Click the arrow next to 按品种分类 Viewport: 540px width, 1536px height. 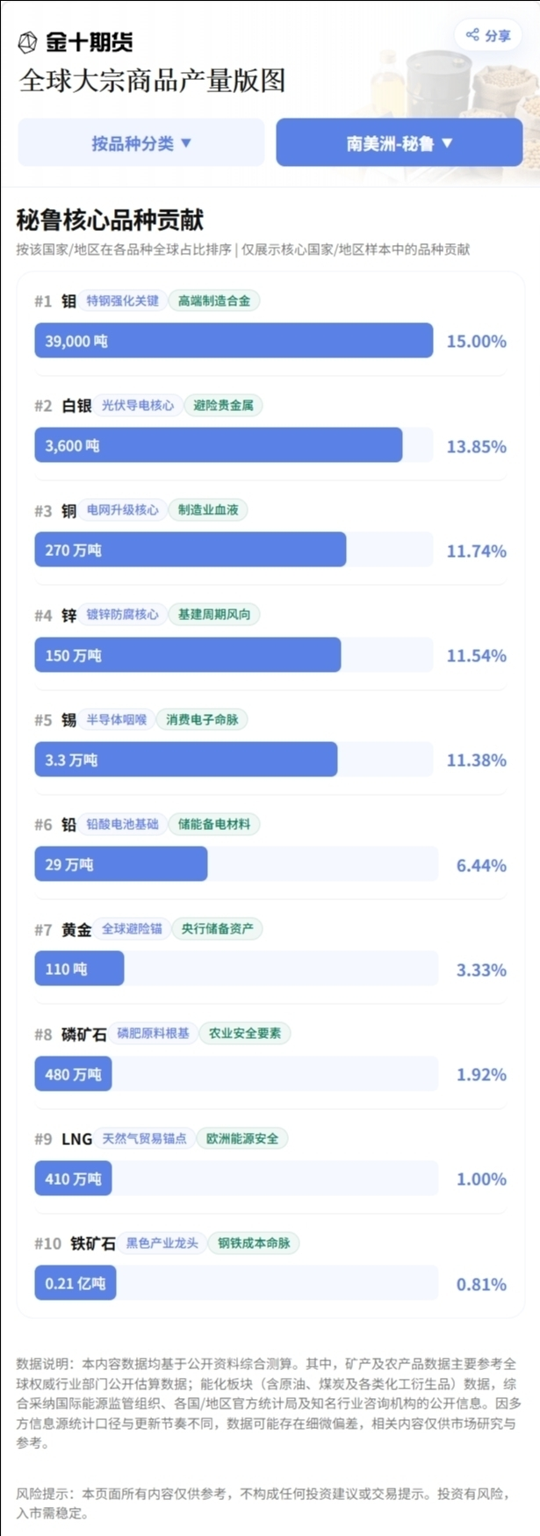(186, 142)
